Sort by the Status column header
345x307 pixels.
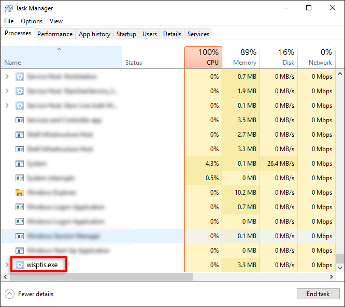pos(153,57)
